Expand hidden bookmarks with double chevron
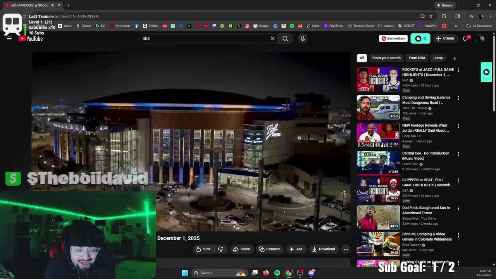Image resolution: width=496 pixels, height=279 pixels. (x=456, y=26)
